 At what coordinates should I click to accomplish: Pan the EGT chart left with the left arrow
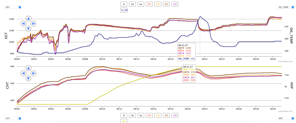(23, 24)
